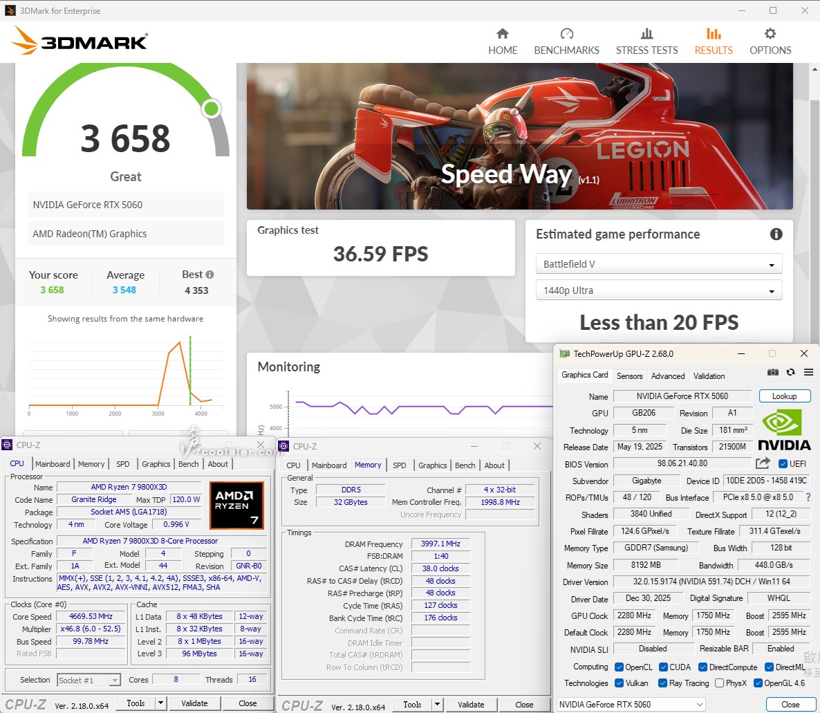Click the Speed Way banner image
Screen dimensions: 820x713
(520, 136)
